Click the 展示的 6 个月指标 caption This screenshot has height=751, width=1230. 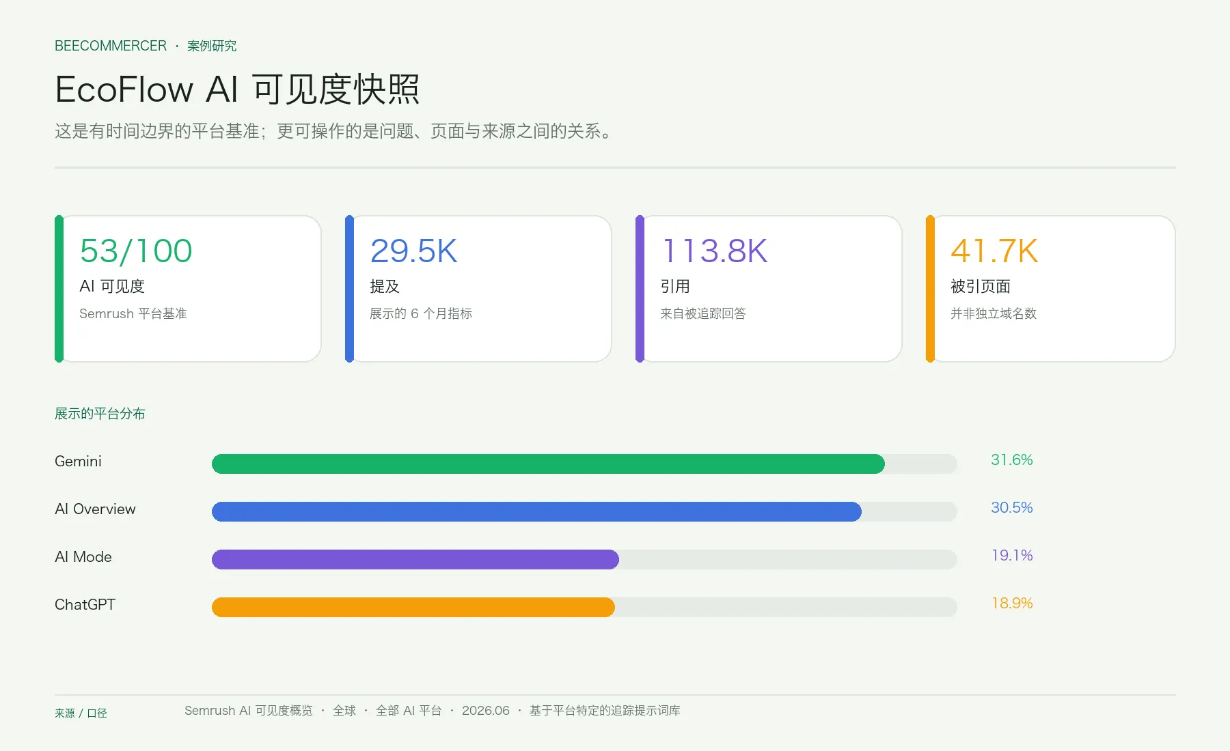421,313
